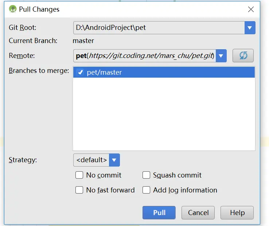Expand the Git Root dropdown arrow

coord(250,28)
